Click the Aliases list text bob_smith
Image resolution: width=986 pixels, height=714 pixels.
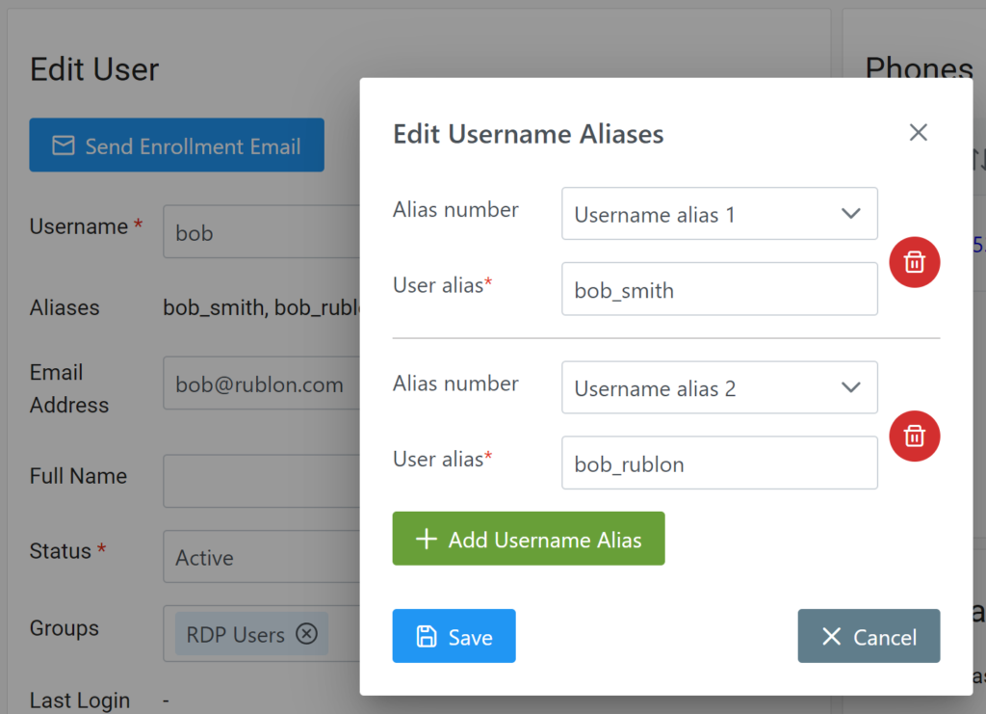tap(214, 308)
